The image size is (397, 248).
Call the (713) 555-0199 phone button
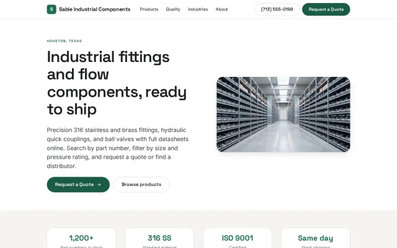click(277, 9)
